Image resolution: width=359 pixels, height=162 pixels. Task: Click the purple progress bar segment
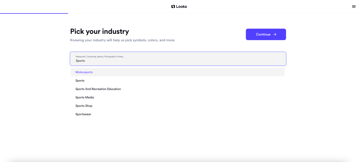click(x=34, y=13)
